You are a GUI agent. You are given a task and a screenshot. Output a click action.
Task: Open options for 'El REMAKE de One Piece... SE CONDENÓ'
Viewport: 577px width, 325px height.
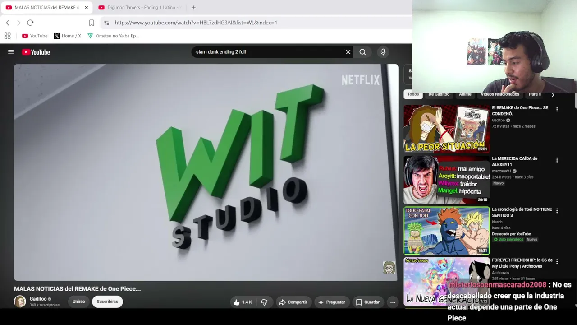coord(557,109)
